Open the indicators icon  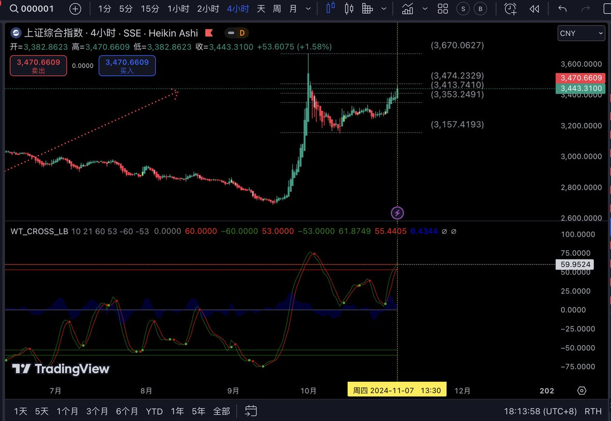(x=407, y=8)
